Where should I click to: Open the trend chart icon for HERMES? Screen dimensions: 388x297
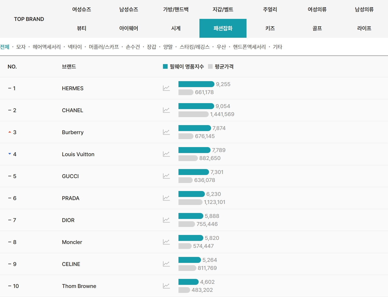166,88
